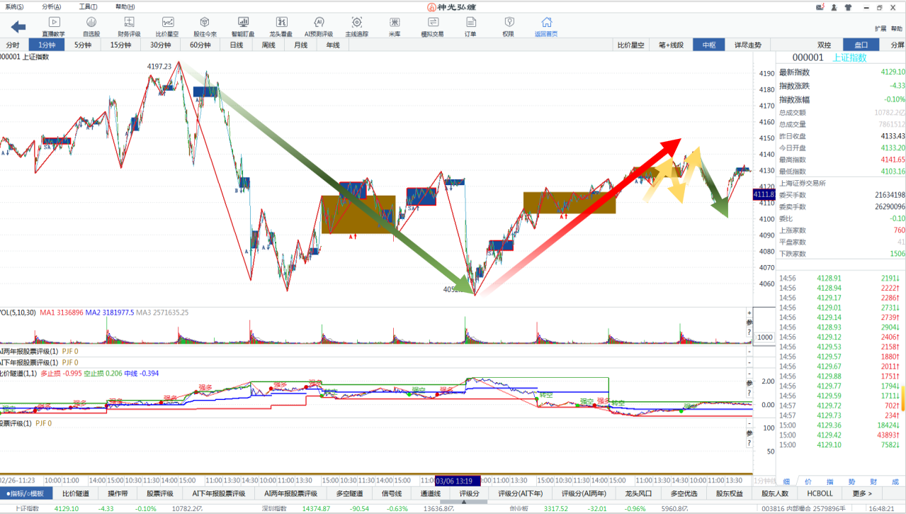This screenshot has height=514, width=906.
Task: Expand the 指标/模板 selector
Action: [x=26, y=493]
